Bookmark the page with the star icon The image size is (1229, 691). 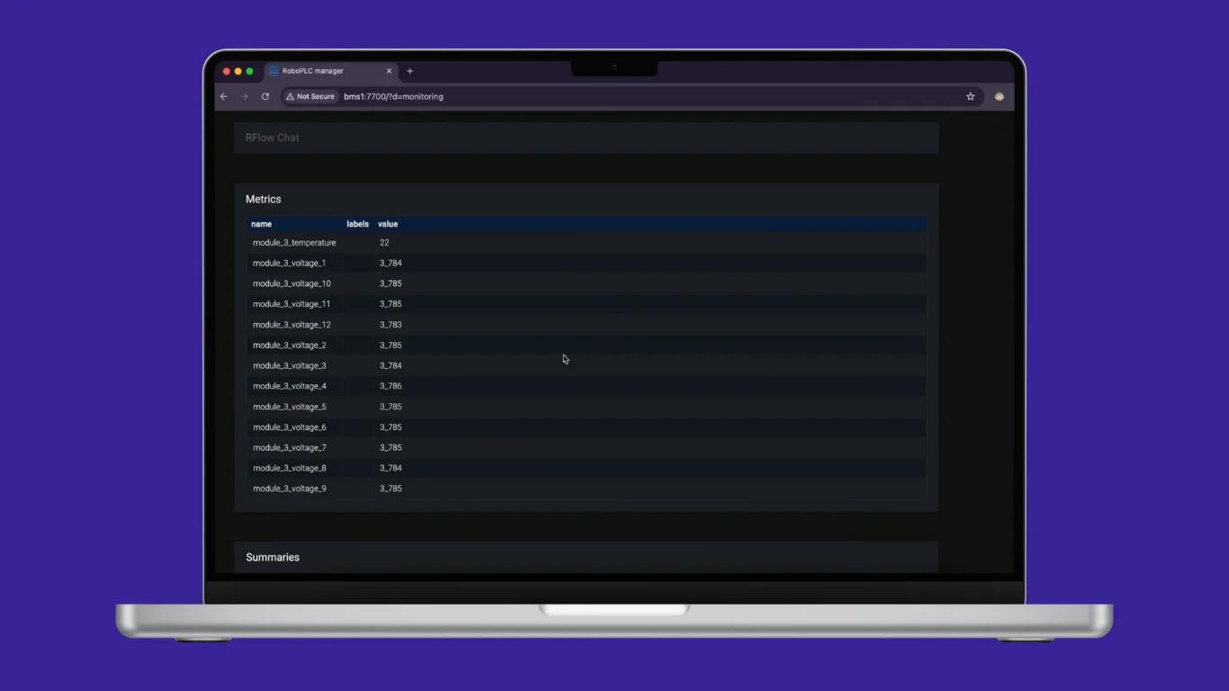tap(970, 96)
